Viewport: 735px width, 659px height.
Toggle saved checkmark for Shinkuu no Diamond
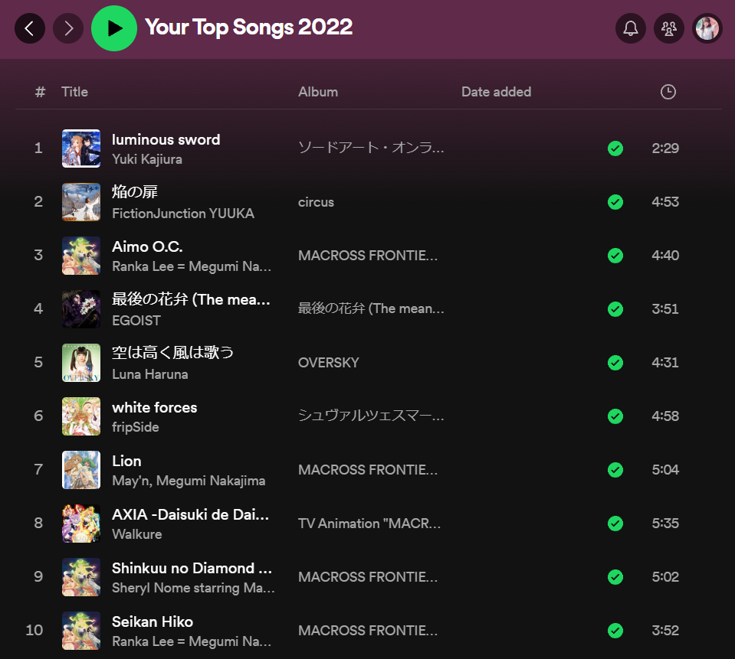pos(615,577)
